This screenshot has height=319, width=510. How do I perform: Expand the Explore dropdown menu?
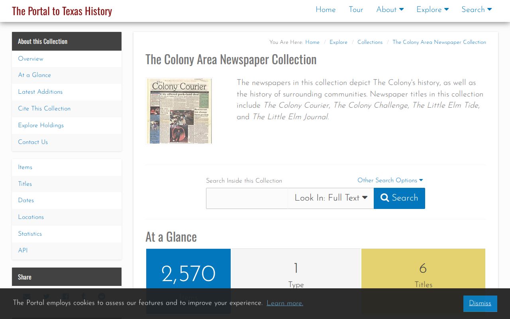click(432, 10)
